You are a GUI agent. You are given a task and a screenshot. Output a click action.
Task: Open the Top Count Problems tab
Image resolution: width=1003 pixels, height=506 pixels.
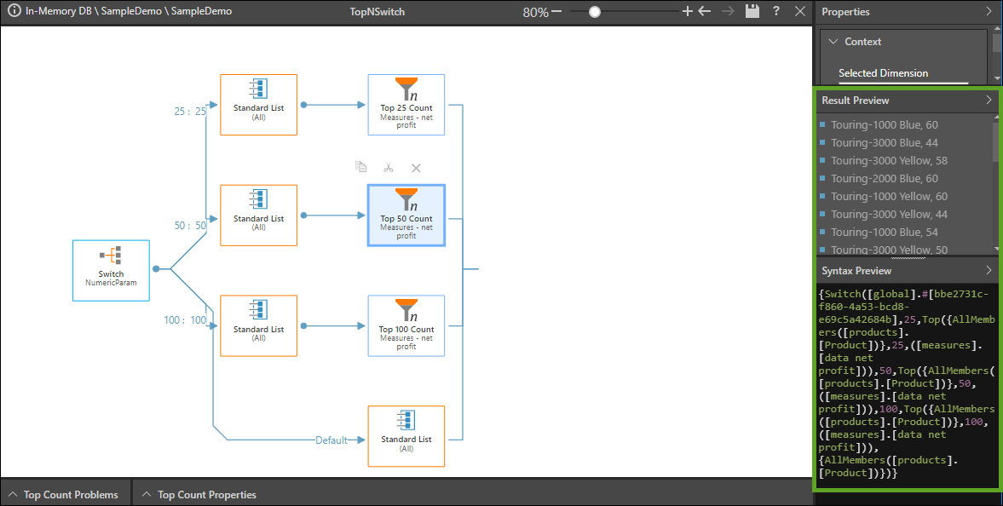coord(66,494)
